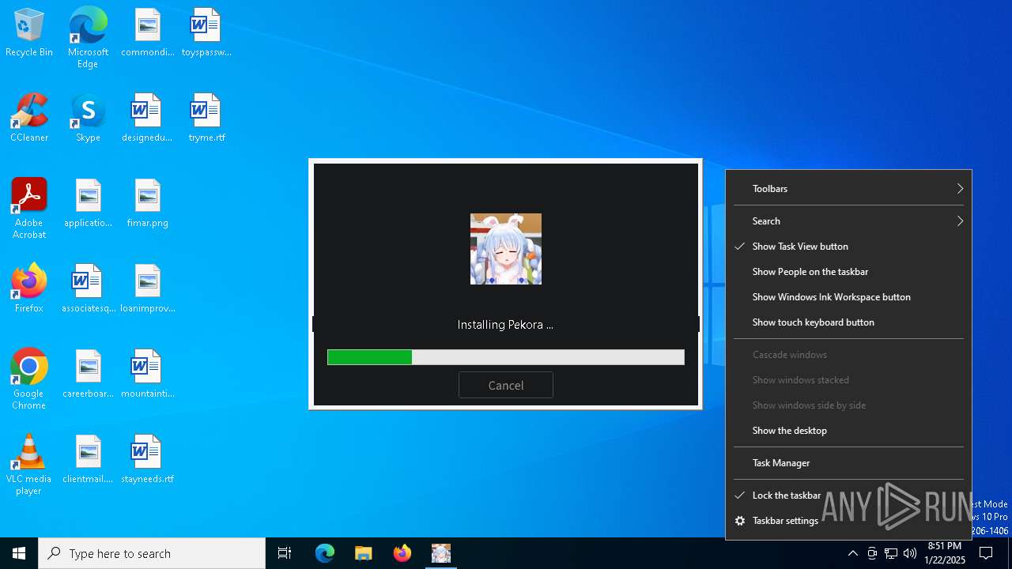The height and width of the screenshot is (569, 1012).
Task: Select the associatesq... Word document icon
Action: coord(88,289)
